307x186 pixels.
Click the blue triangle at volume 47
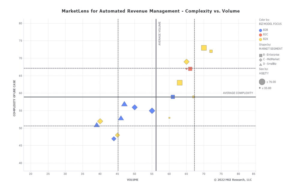(124, 104)
